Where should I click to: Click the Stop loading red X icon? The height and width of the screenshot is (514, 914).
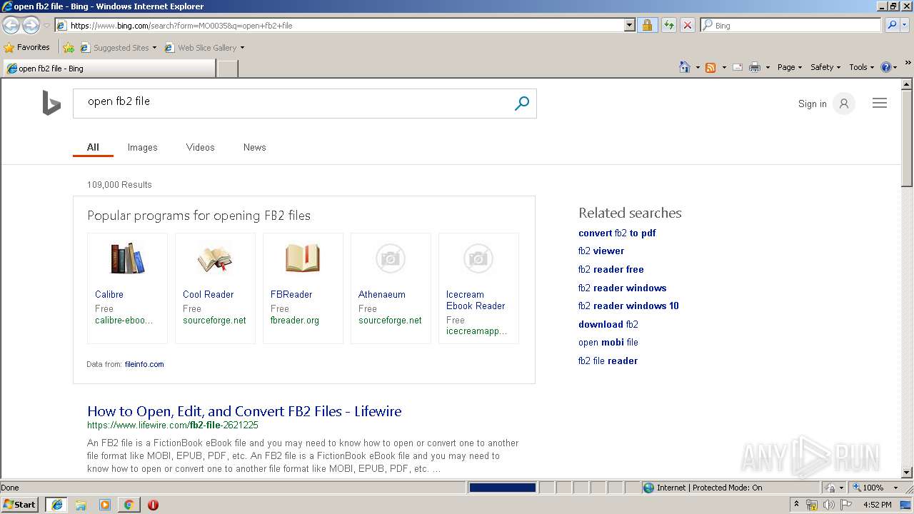click(687, 25)
